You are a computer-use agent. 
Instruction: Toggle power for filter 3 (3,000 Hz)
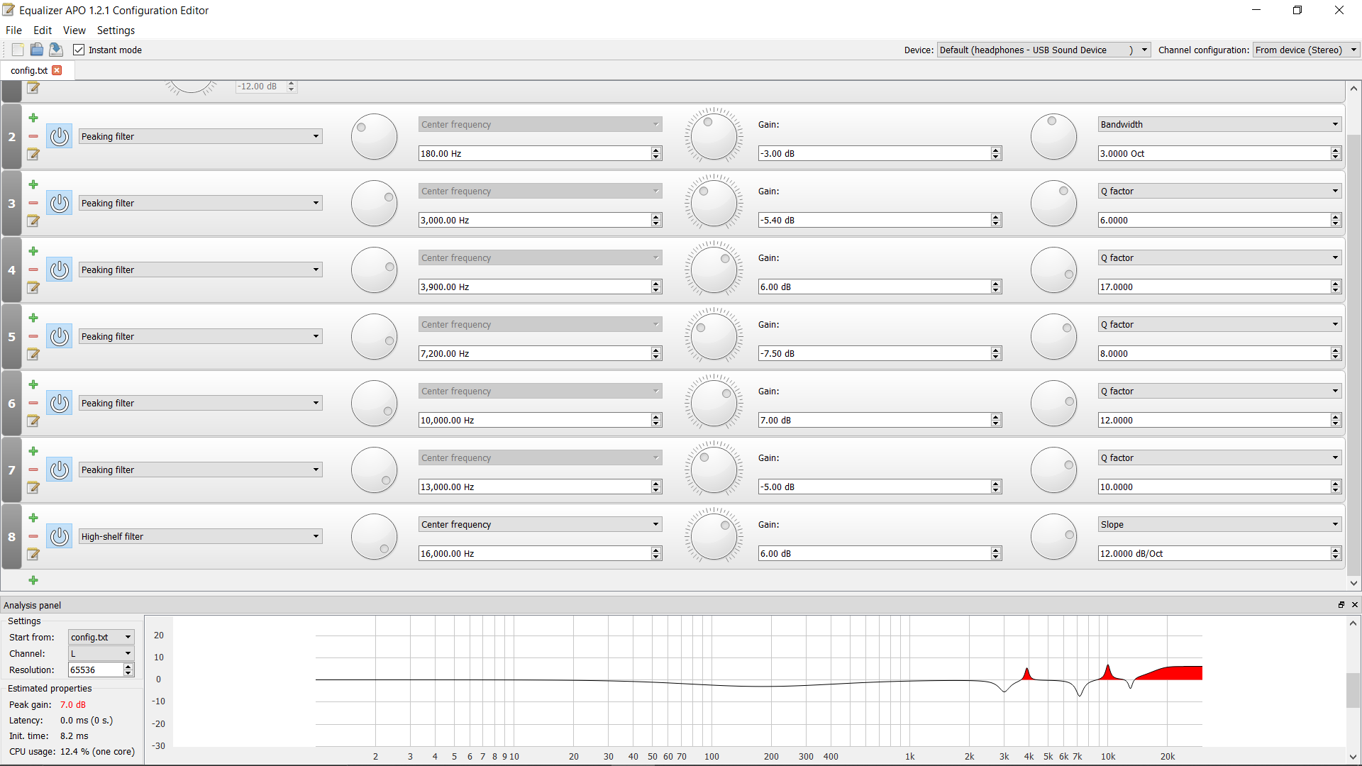[x=60, y=203]
